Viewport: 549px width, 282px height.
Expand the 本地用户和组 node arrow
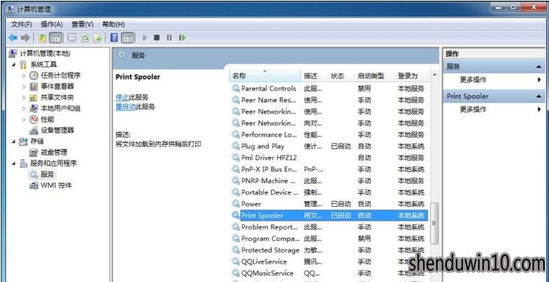[24, 108]
